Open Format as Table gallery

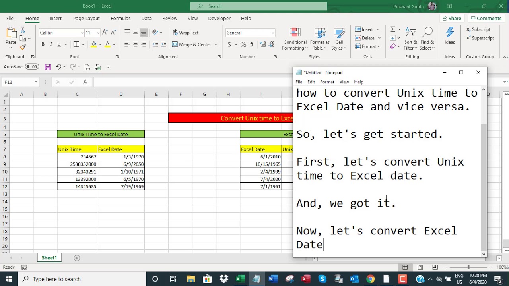tap(320, 39)
